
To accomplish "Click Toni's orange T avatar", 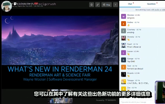I will (x=124, y=67).
